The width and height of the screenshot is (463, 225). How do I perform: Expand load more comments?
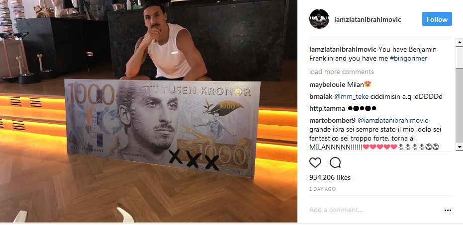pos(342,72)
